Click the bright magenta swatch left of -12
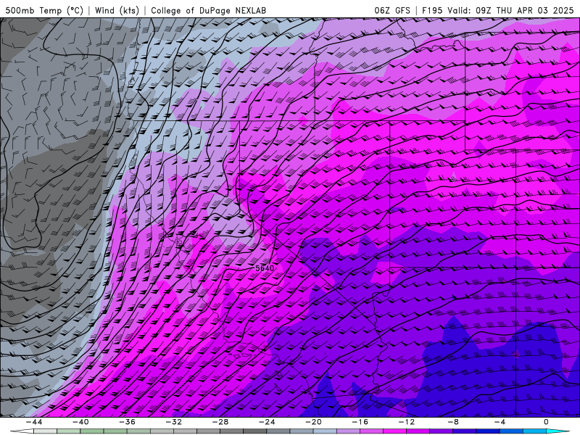Screen dimensions: 580x435 (x=395, y=431)
